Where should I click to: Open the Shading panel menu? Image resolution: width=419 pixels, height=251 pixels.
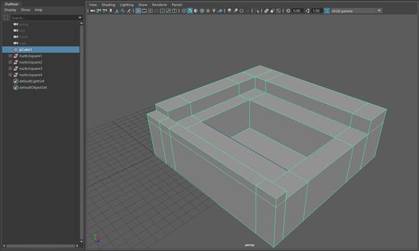(108, 5)
